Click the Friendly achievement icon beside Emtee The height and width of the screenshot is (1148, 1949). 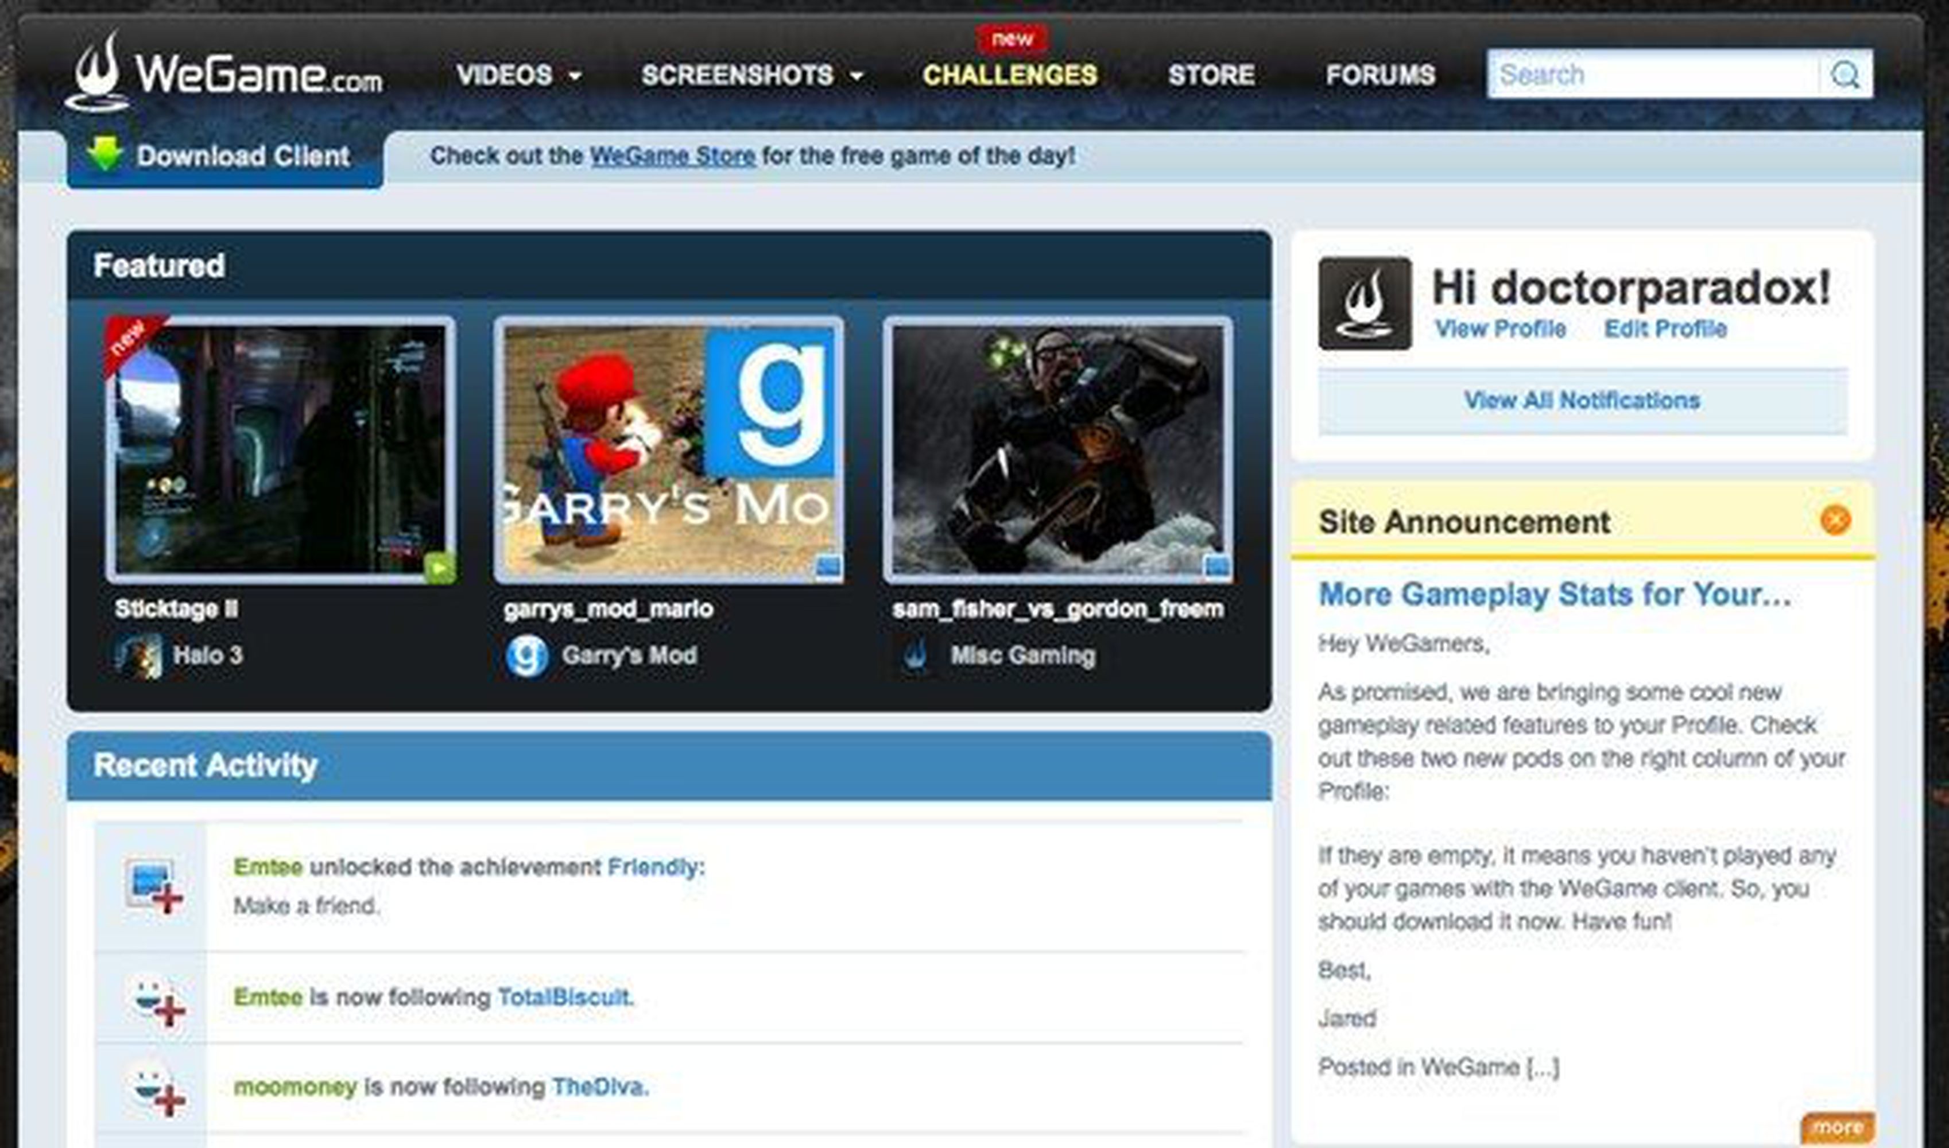[154, 886]
